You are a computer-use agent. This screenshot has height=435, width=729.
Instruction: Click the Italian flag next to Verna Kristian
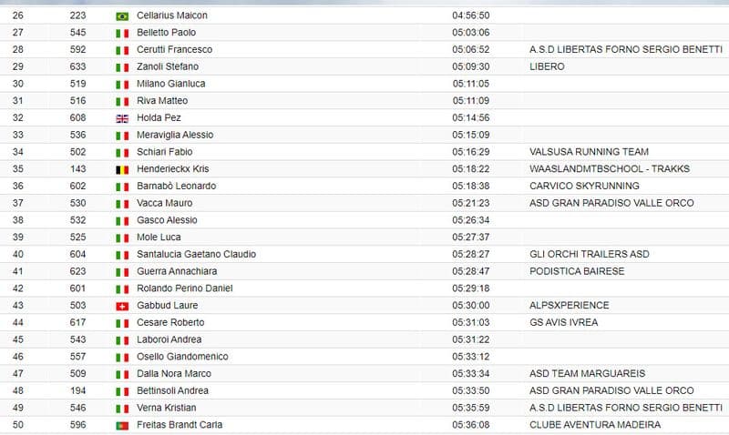pyautogui.click(x=121, y=408)
